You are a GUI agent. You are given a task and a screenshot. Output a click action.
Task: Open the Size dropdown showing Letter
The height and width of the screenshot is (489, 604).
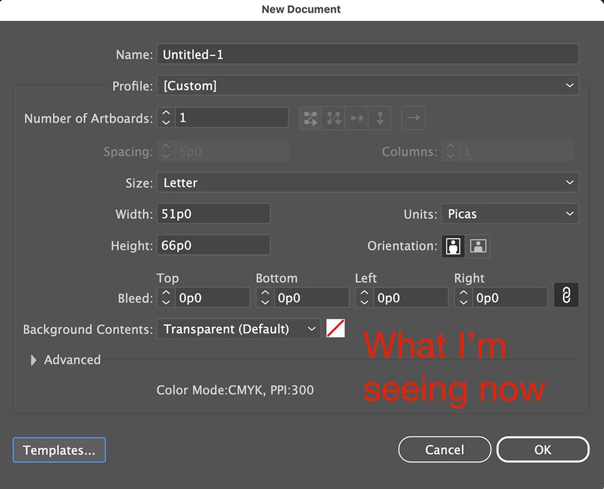click(368, 183)
